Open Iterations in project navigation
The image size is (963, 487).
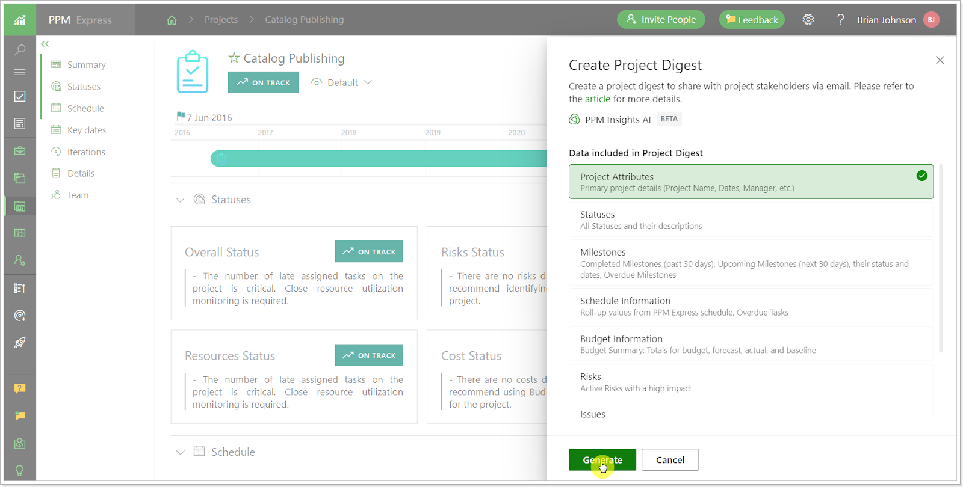tap(86, 152)
